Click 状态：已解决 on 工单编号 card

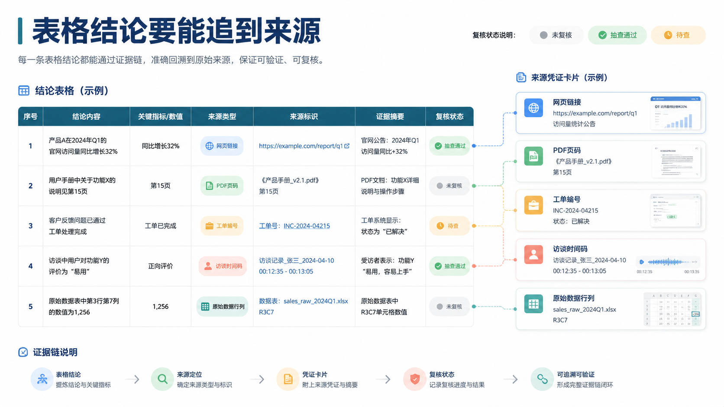(571, 221)
